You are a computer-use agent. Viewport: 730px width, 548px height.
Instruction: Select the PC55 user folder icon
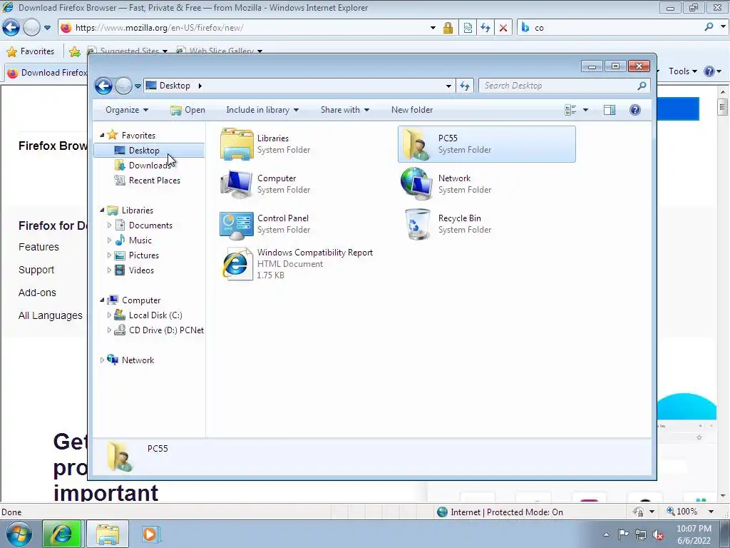click(416, 144)
